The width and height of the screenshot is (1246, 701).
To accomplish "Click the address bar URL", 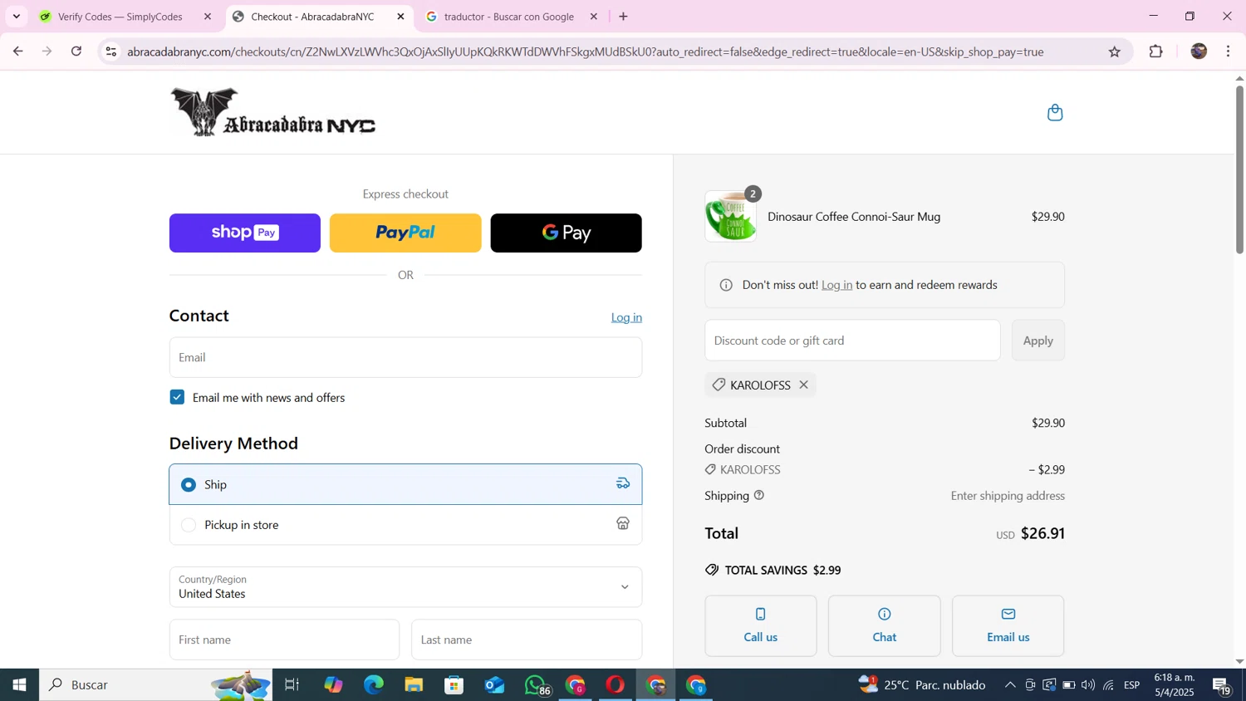I will 586,51.
